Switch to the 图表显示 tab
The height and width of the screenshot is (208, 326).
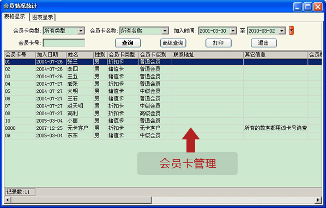(43, 17)
